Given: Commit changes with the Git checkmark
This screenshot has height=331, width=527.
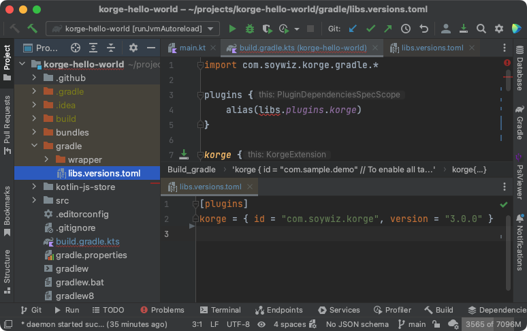Looking at the screenshot, I should point(370,29).
